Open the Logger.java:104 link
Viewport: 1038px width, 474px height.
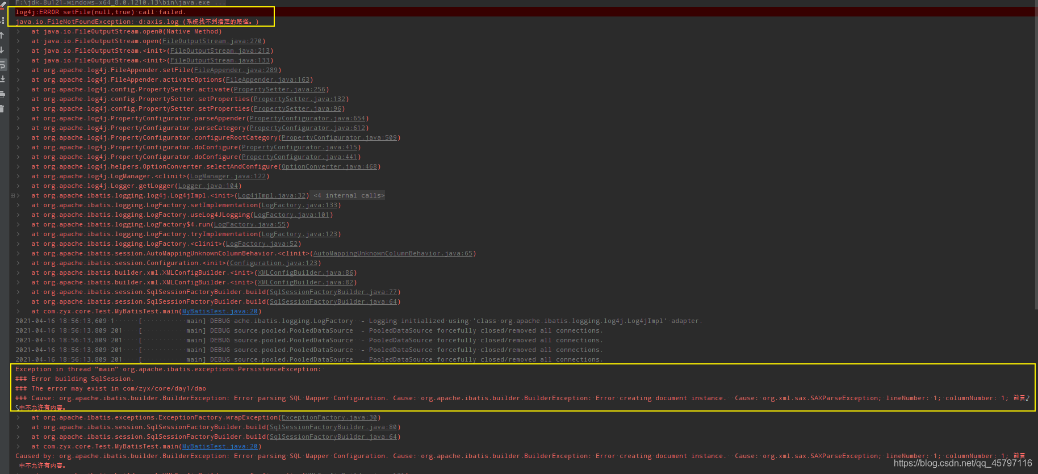tap(208, 186)
